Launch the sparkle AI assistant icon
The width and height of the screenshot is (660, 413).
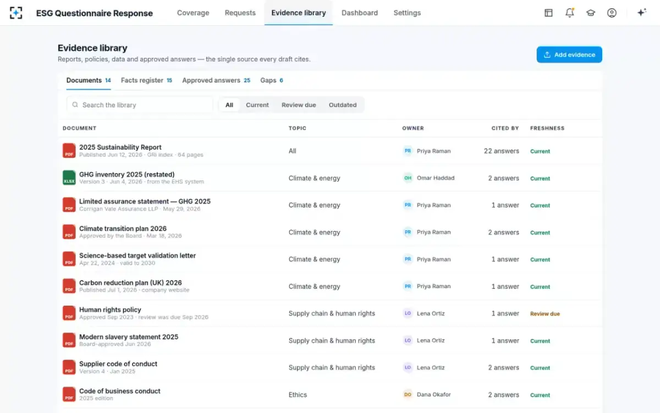[x=641, y=13]
